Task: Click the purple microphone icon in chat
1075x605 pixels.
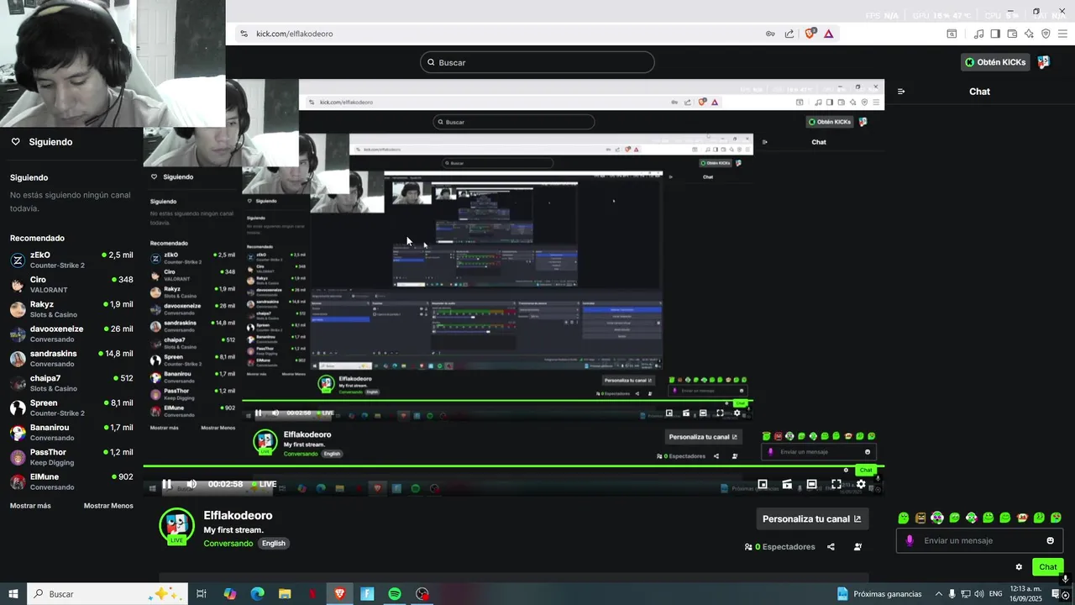Action: 910,540
